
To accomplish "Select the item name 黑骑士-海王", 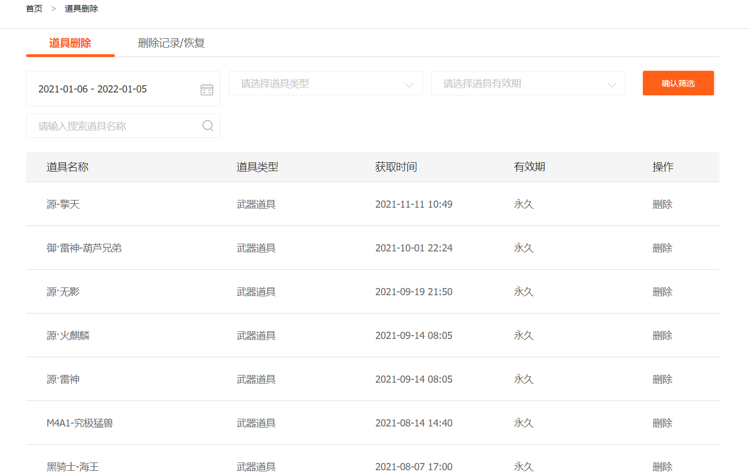I will (x=73, y=467).
